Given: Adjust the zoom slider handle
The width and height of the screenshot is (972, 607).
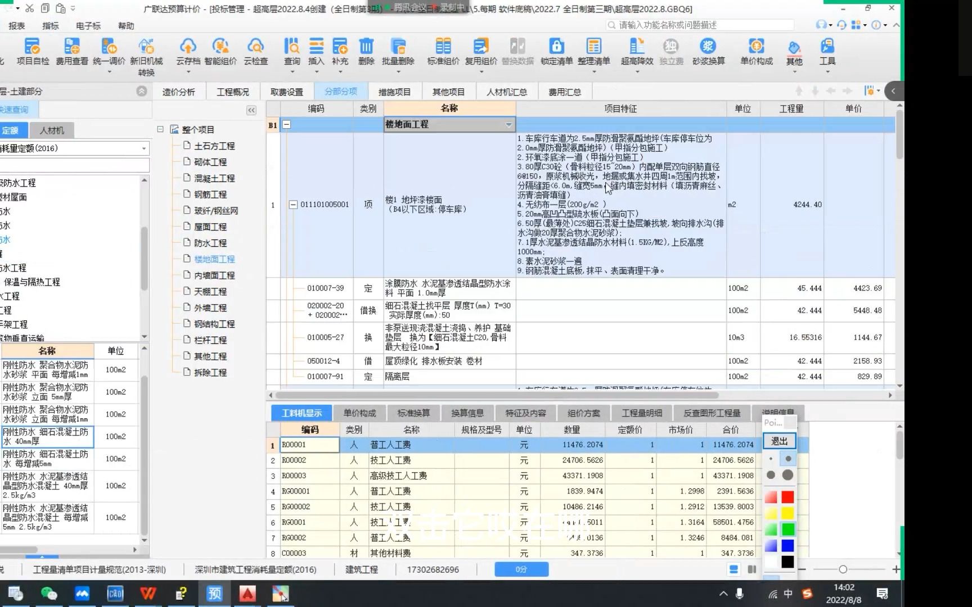Looking at the screenshot, I should pos(843,569).
